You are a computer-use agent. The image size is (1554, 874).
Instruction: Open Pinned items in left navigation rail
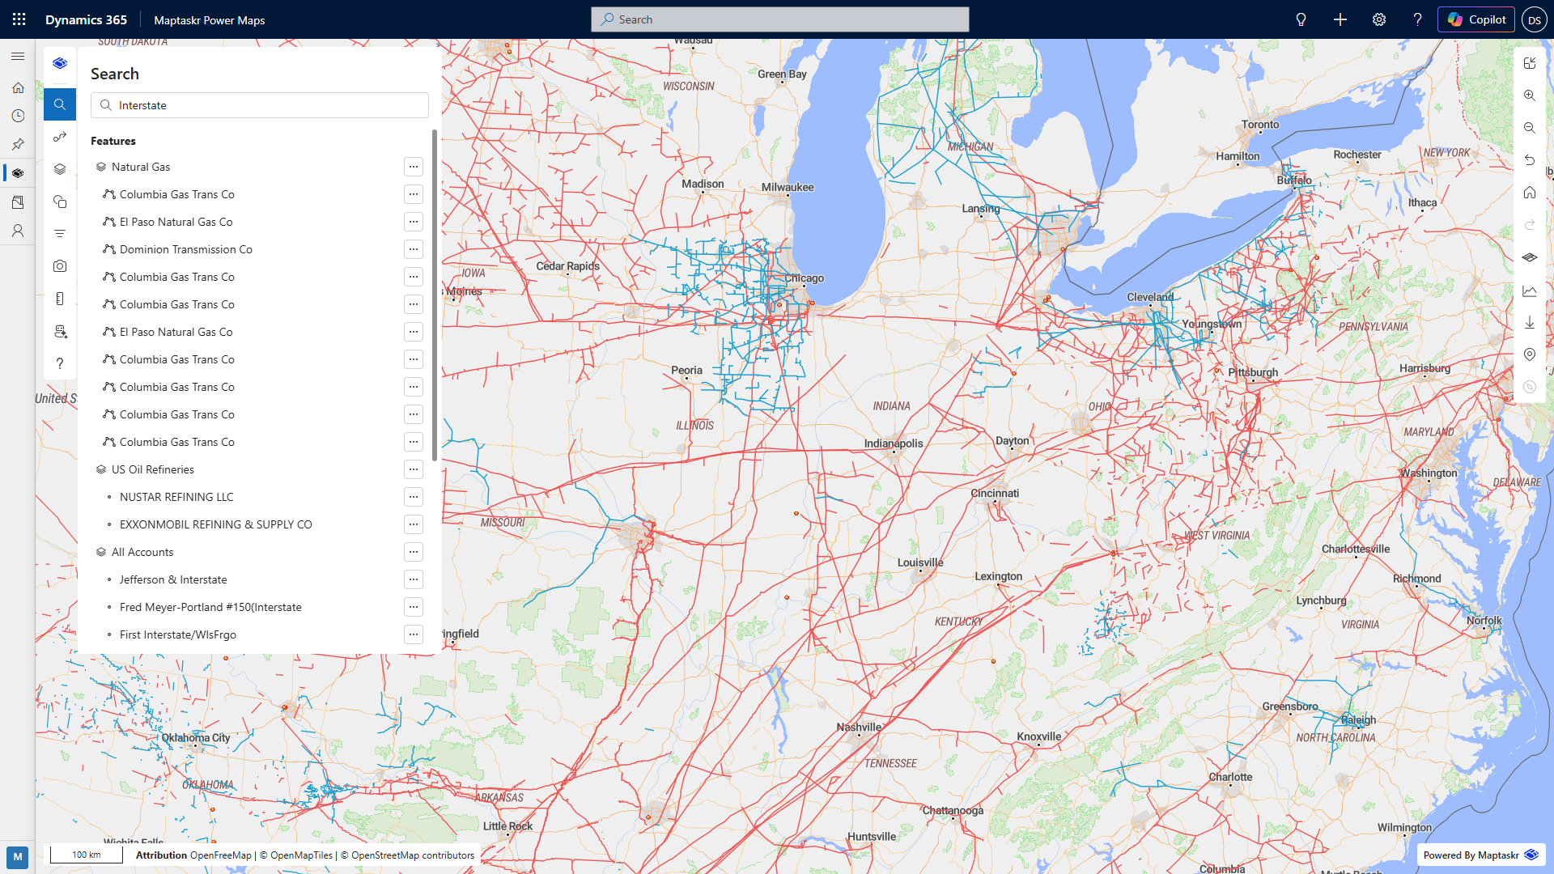click(18, 144)
